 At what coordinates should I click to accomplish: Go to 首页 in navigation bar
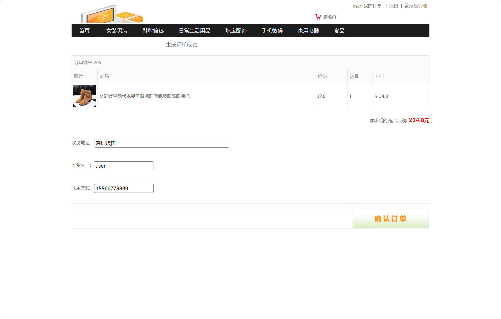[84, 31]
